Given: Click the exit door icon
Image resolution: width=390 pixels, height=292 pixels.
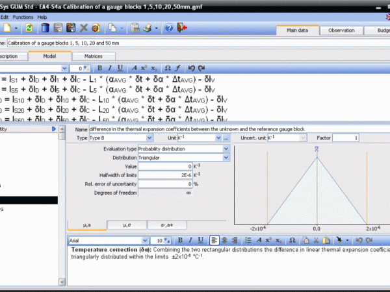Looking at the screenshot, I should coord(181,29).
